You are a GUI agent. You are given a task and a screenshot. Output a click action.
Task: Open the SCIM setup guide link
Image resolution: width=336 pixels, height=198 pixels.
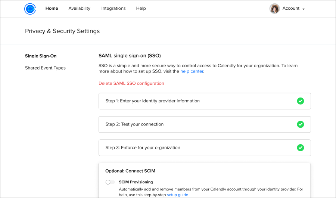click(177, 195)
